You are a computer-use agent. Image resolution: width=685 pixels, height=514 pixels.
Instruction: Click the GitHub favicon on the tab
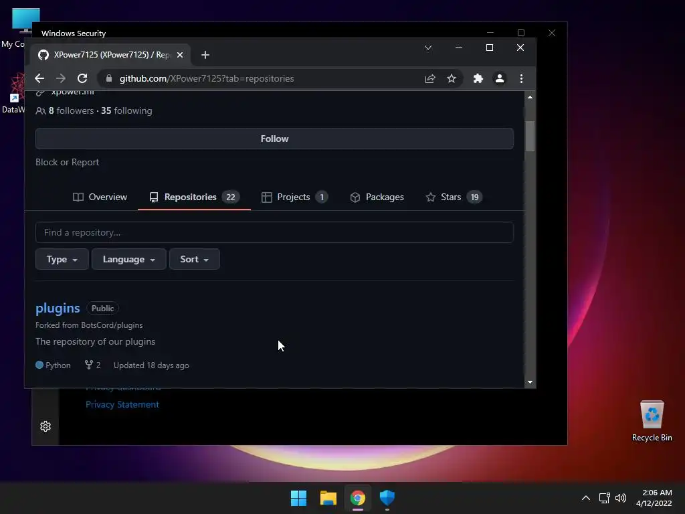pyautogui.click(x=43, y=55)
